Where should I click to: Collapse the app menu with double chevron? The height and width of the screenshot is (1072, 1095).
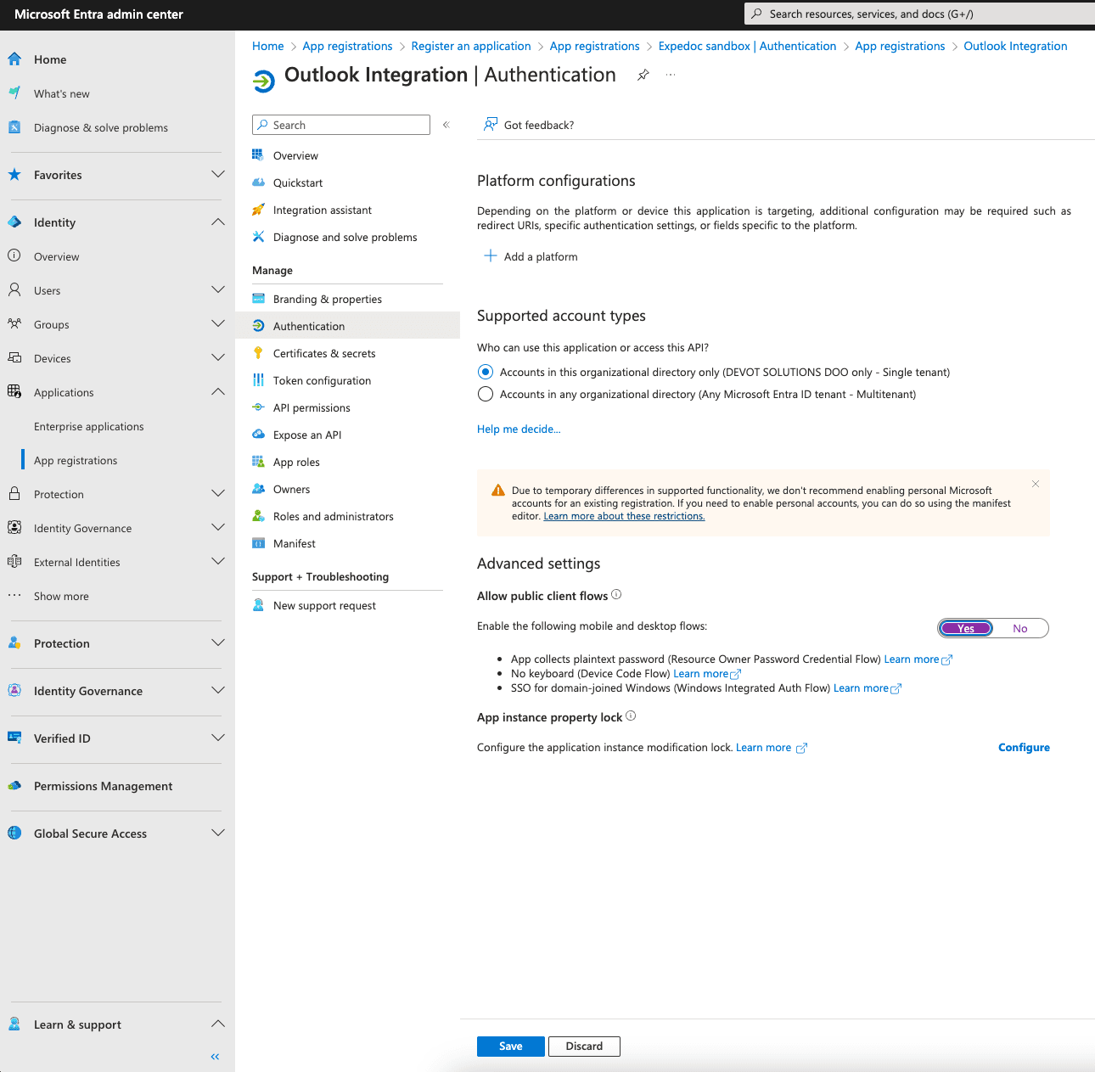(x=446, y=125)
